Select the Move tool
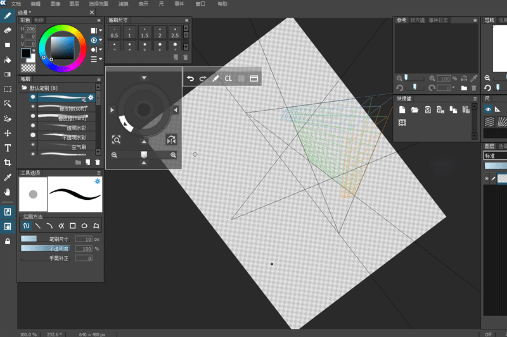Image resolution: width=507 pixels, height=337 pixels. click(8, 133)
